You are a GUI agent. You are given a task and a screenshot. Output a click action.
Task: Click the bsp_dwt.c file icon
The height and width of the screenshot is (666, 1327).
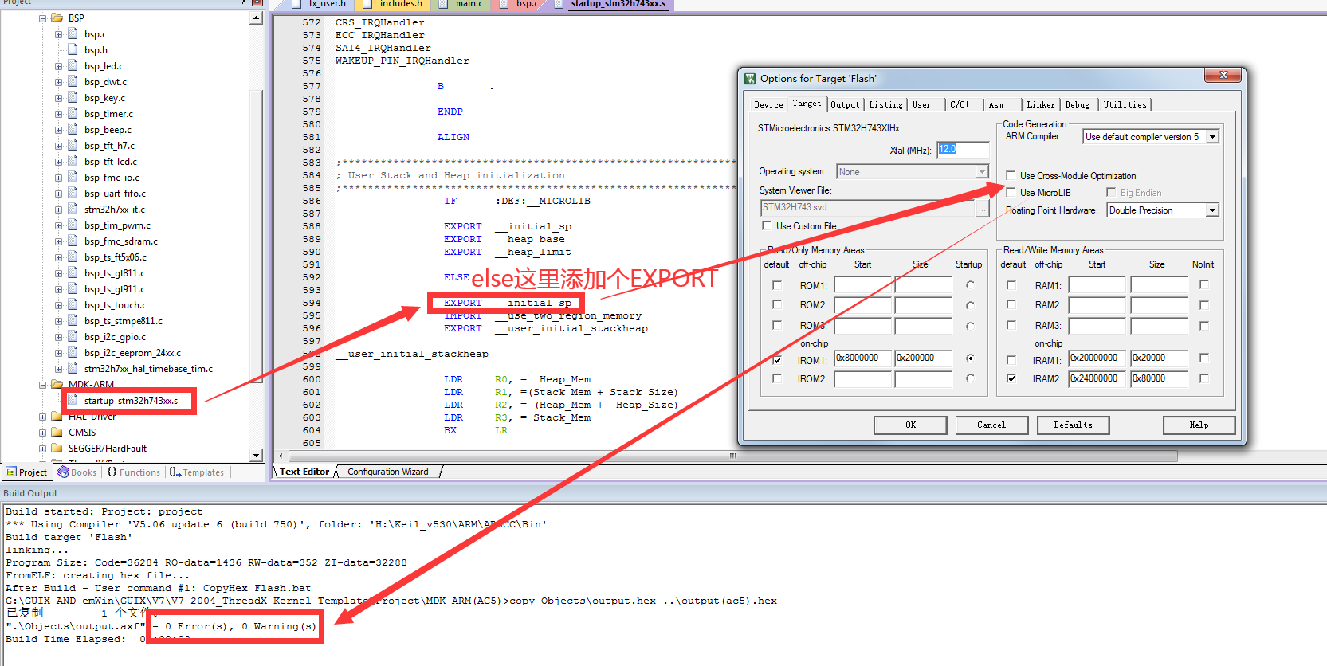[73, 82]
